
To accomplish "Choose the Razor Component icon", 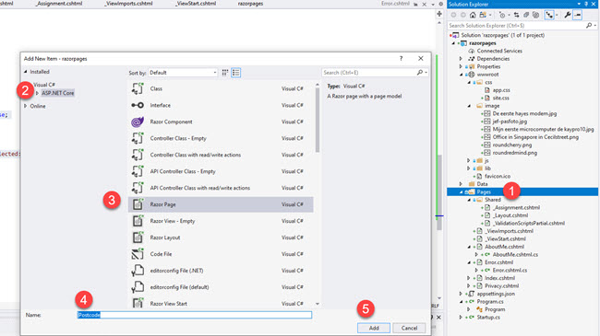I will pos(138,122).
